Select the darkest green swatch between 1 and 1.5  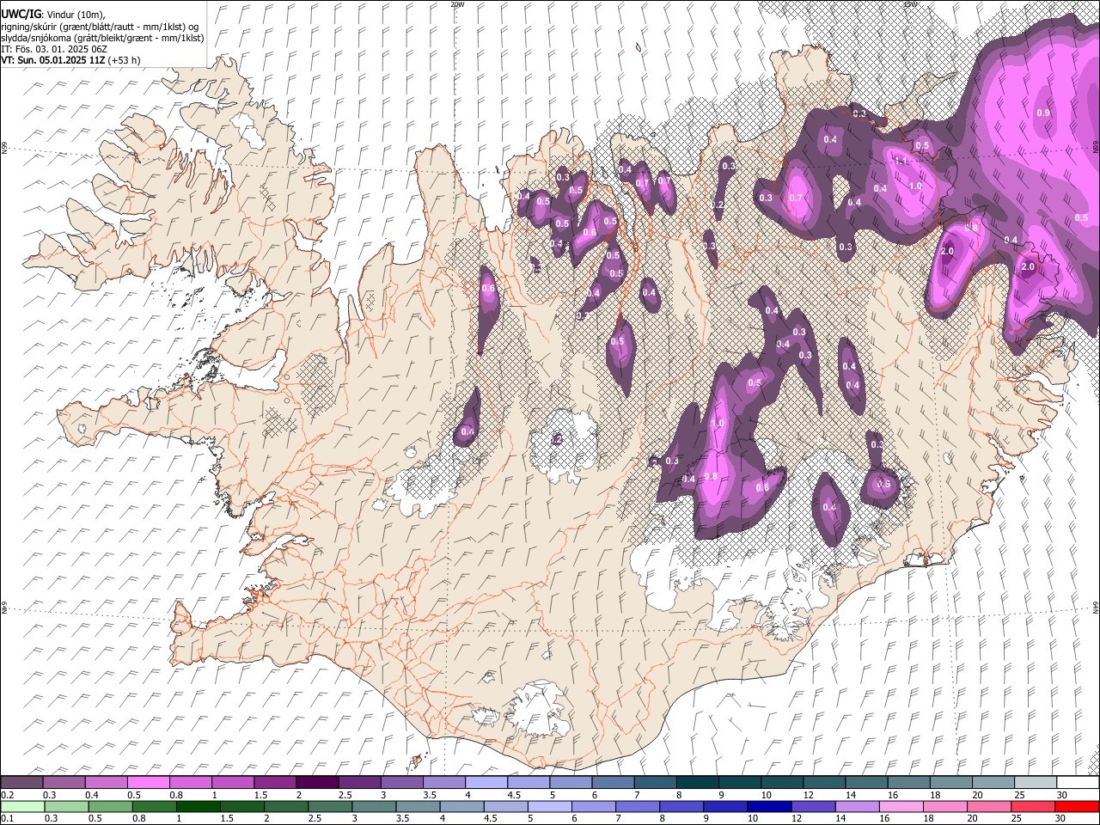click(x=198, y=806)
